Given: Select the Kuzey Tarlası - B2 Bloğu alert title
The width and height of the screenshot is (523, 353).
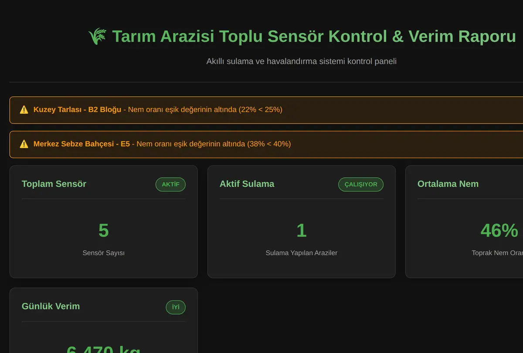Looking at the screenshot, I should click(77, 110).
